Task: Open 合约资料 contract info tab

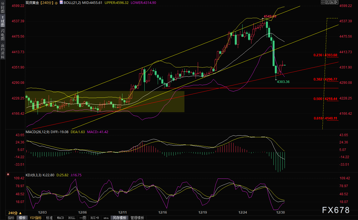Action: pyautogui.click(x=3, y=51)
